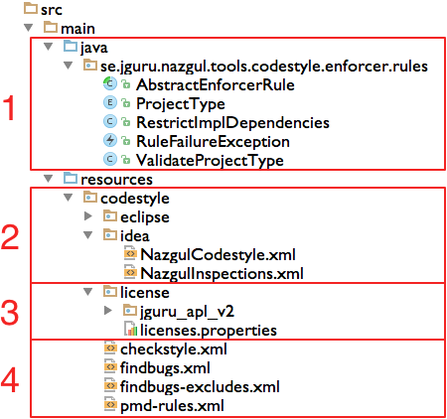The height and width of the screenshot is (419, 447).
Task: Expand the eclipse folder
Action: point(88,216)
